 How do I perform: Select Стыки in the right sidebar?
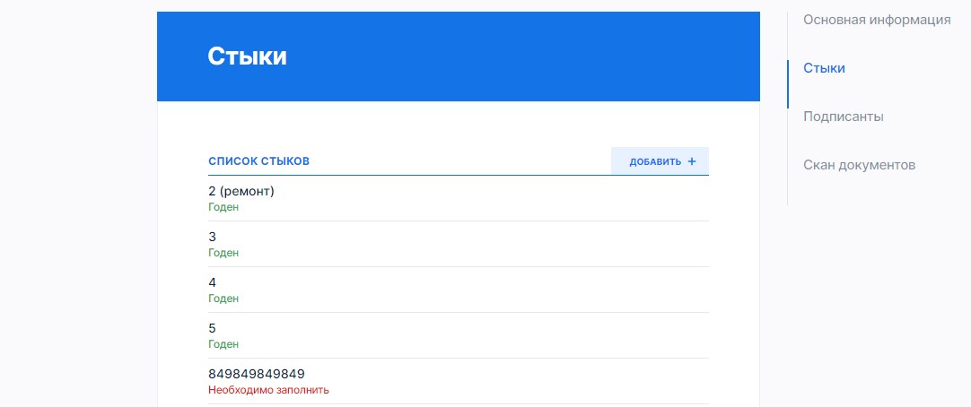pos(824,68)
